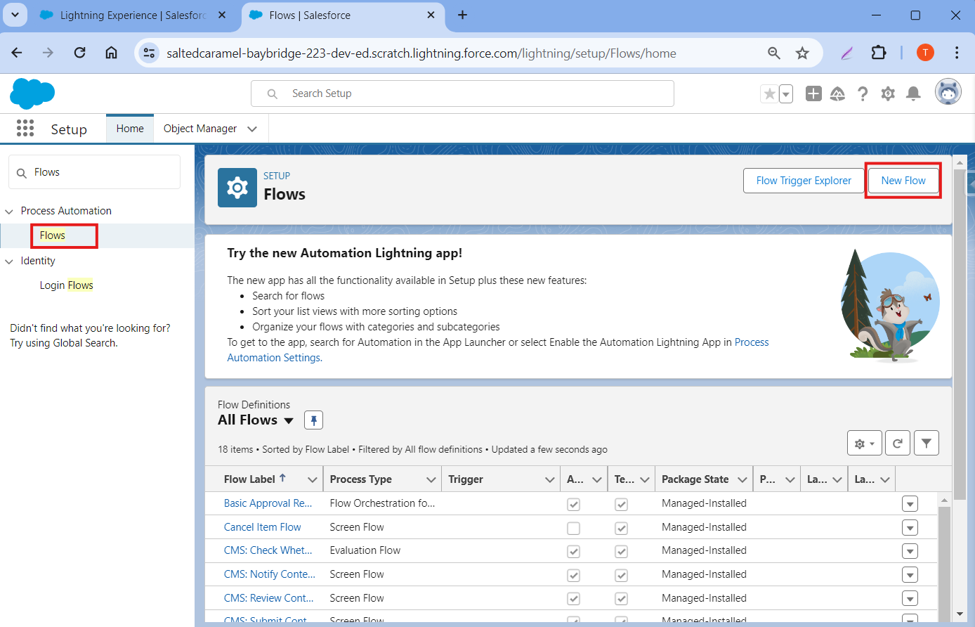Toggle Active checkbox for Basic Approval row
The height and width of the screenshot is (627, 975).
point(573,504)
